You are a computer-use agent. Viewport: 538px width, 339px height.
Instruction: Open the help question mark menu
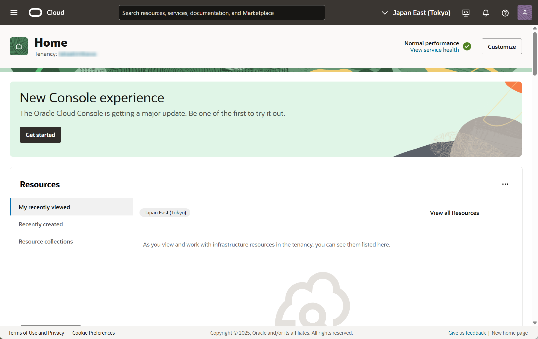pos(505,13)
